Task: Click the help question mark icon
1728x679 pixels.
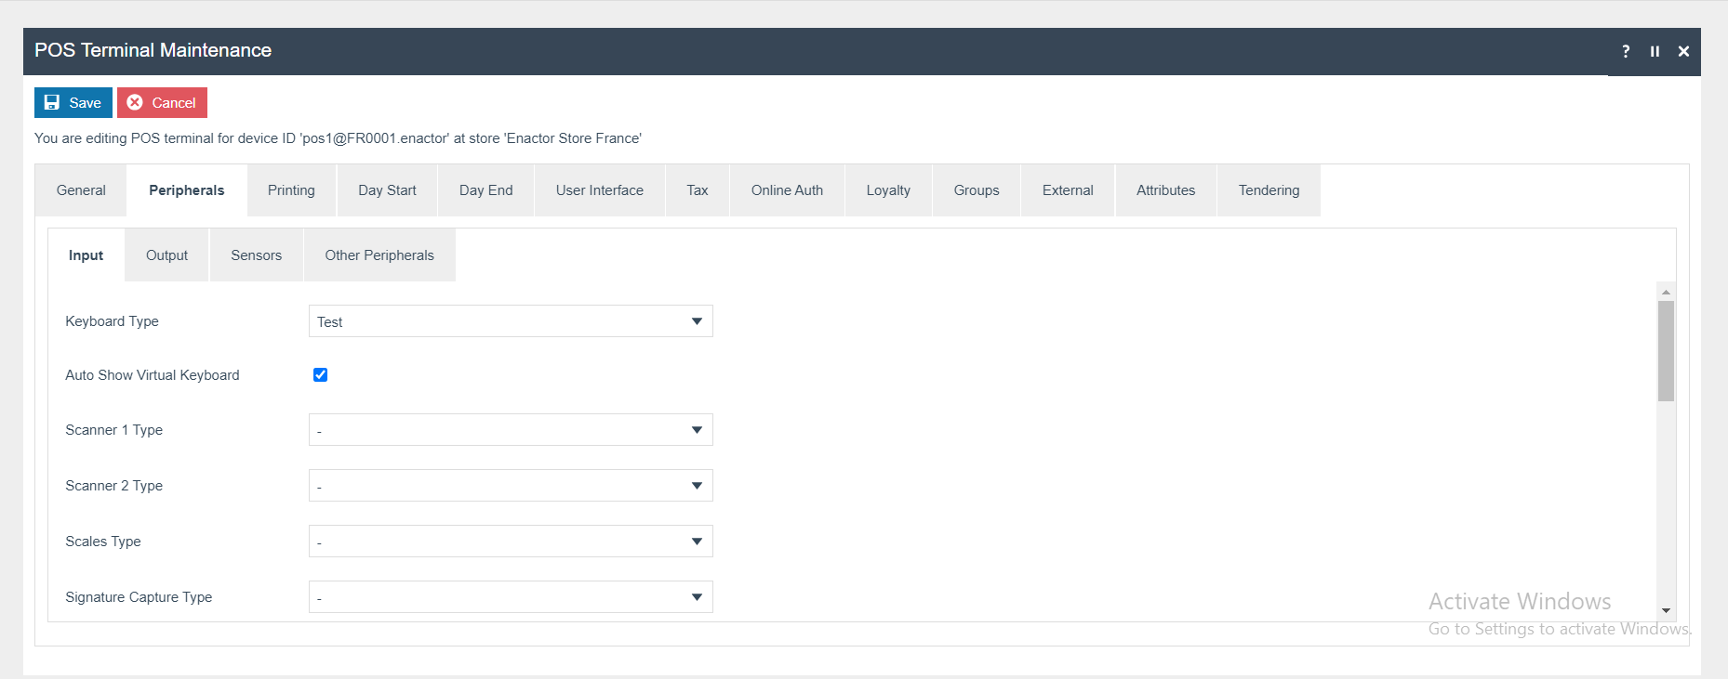Action: (1626, 51)
